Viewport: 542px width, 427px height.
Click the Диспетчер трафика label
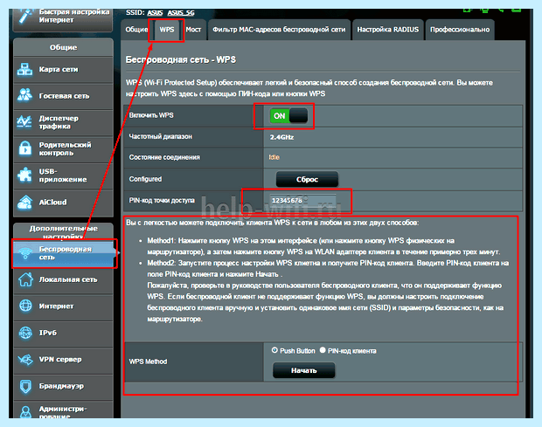[59, 122]
